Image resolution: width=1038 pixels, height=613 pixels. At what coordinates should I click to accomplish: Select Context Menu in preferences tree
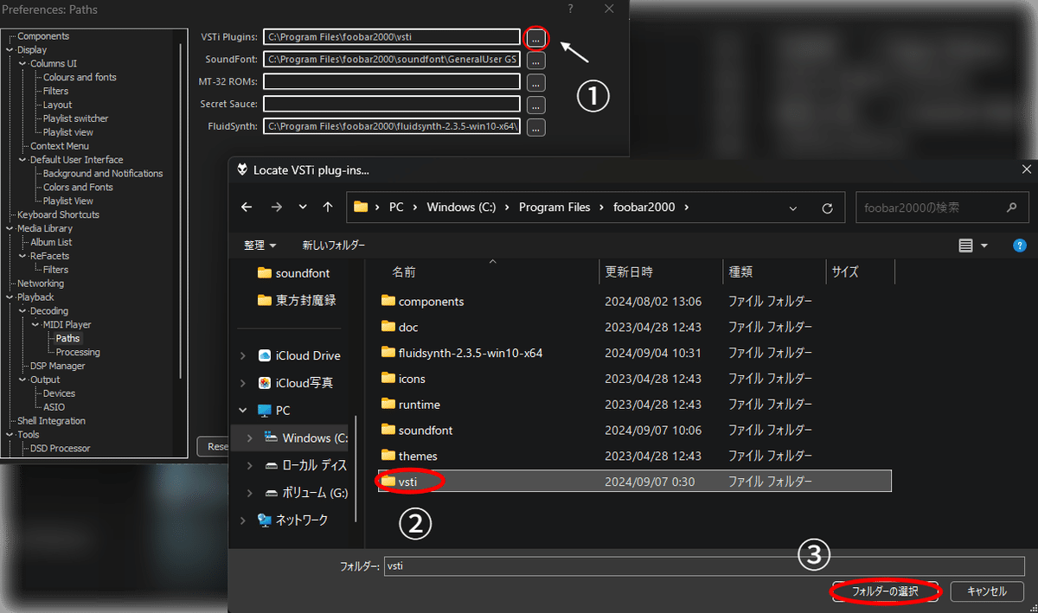(x=60, y=146)
